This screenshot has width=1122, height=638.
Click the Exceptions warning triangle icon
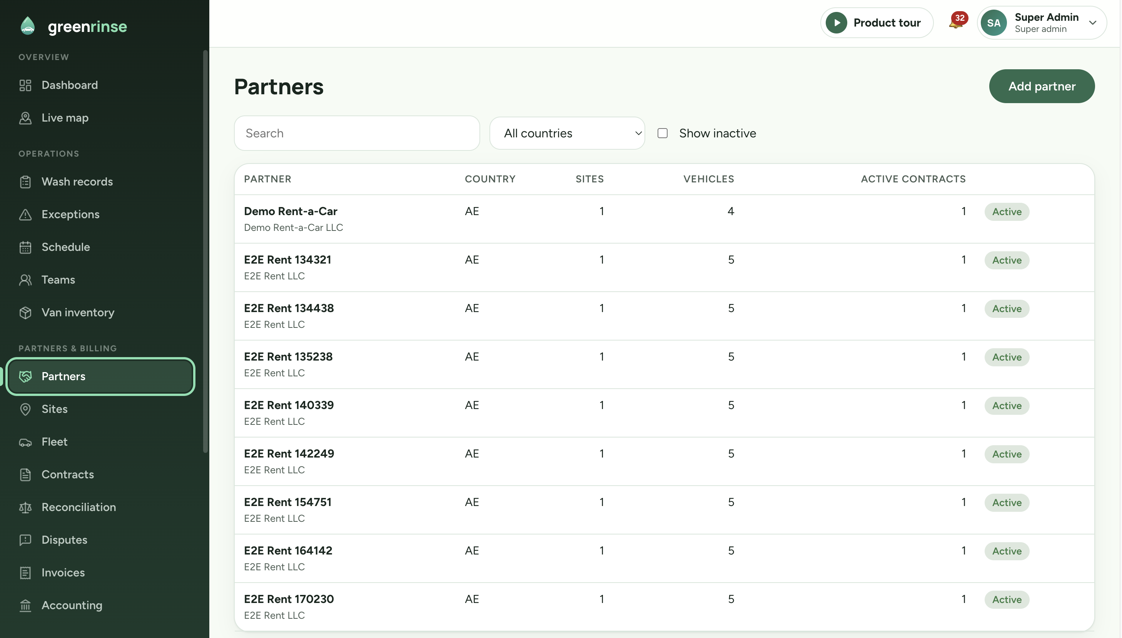coord(25,214)
